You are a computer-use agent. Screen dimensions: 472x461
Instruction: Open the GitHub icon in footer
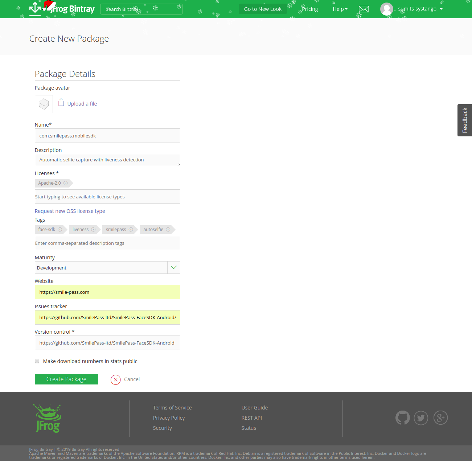tap(403, 418)
